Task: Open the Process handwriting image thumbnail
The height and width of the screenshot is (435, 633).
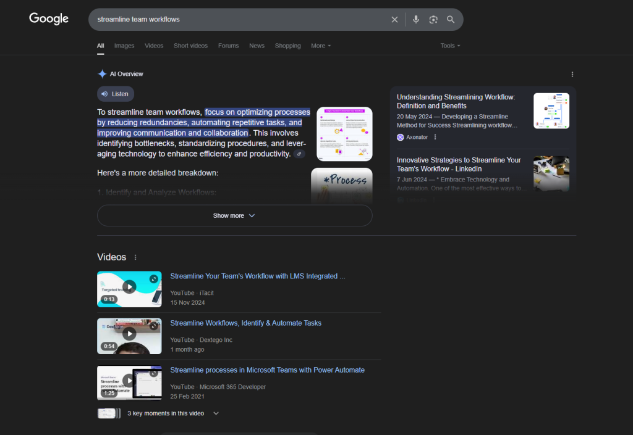Action: 341,185
